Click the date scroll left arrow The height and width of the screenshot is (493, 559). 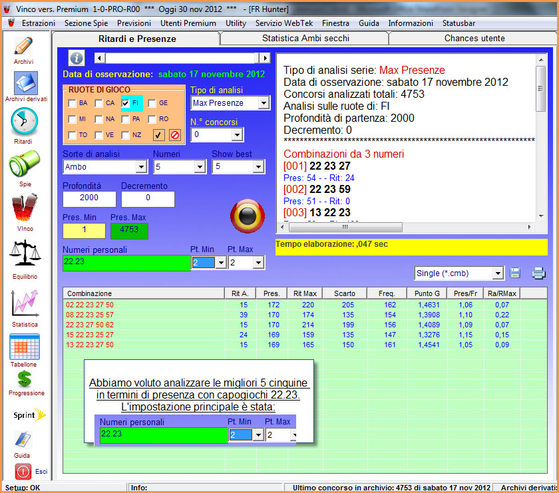tap(99, 58)
